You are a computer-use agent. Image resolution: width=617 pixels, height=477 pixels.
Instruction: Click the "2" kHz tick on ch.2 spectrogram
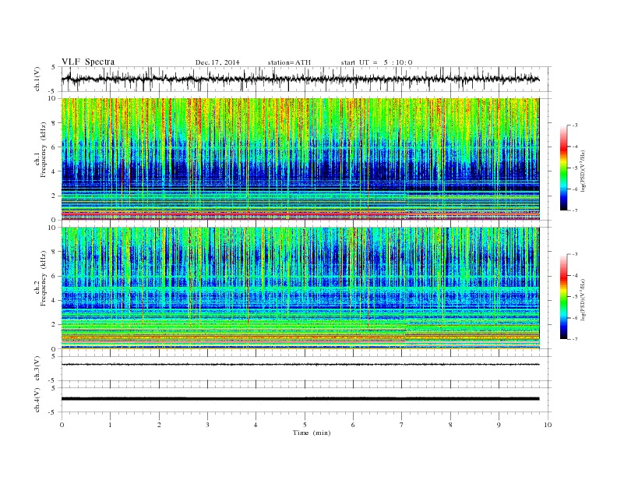point(55,325)
